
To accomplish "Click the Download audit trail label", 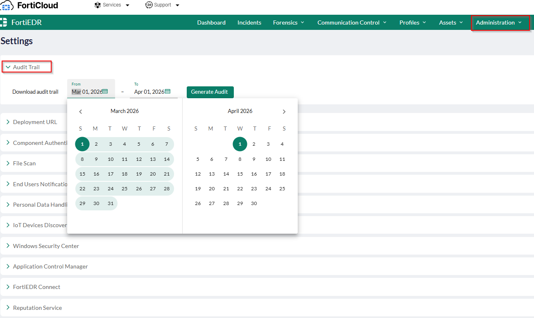I will (x=35, y=92).
